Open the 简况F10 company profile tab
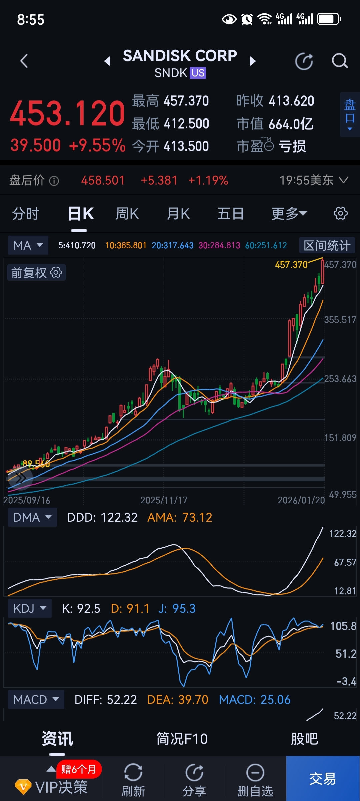Image resolution: width=360 pixels, height=801 pixels. pyautogui.click(x=182, y=739)
